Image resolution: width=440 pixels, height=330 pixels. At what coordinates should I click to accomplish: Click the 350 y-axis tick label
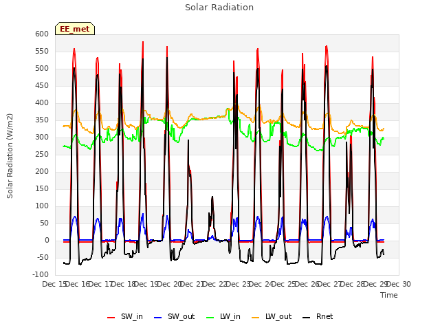[x=42, y=120]
